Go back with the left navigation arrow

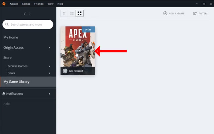coord(24,14)
